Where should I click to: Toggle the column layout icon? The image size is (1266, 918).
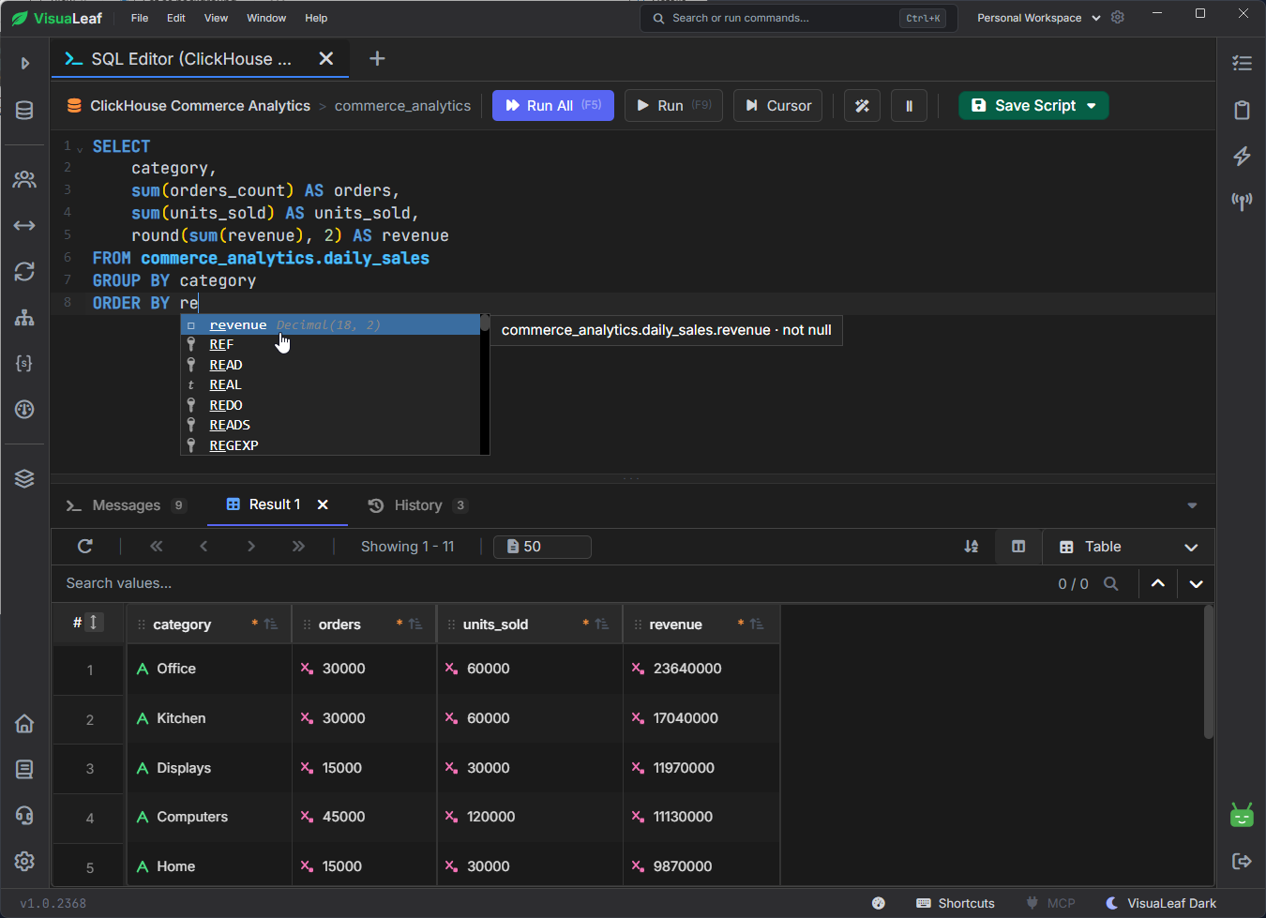(1018, 547)
